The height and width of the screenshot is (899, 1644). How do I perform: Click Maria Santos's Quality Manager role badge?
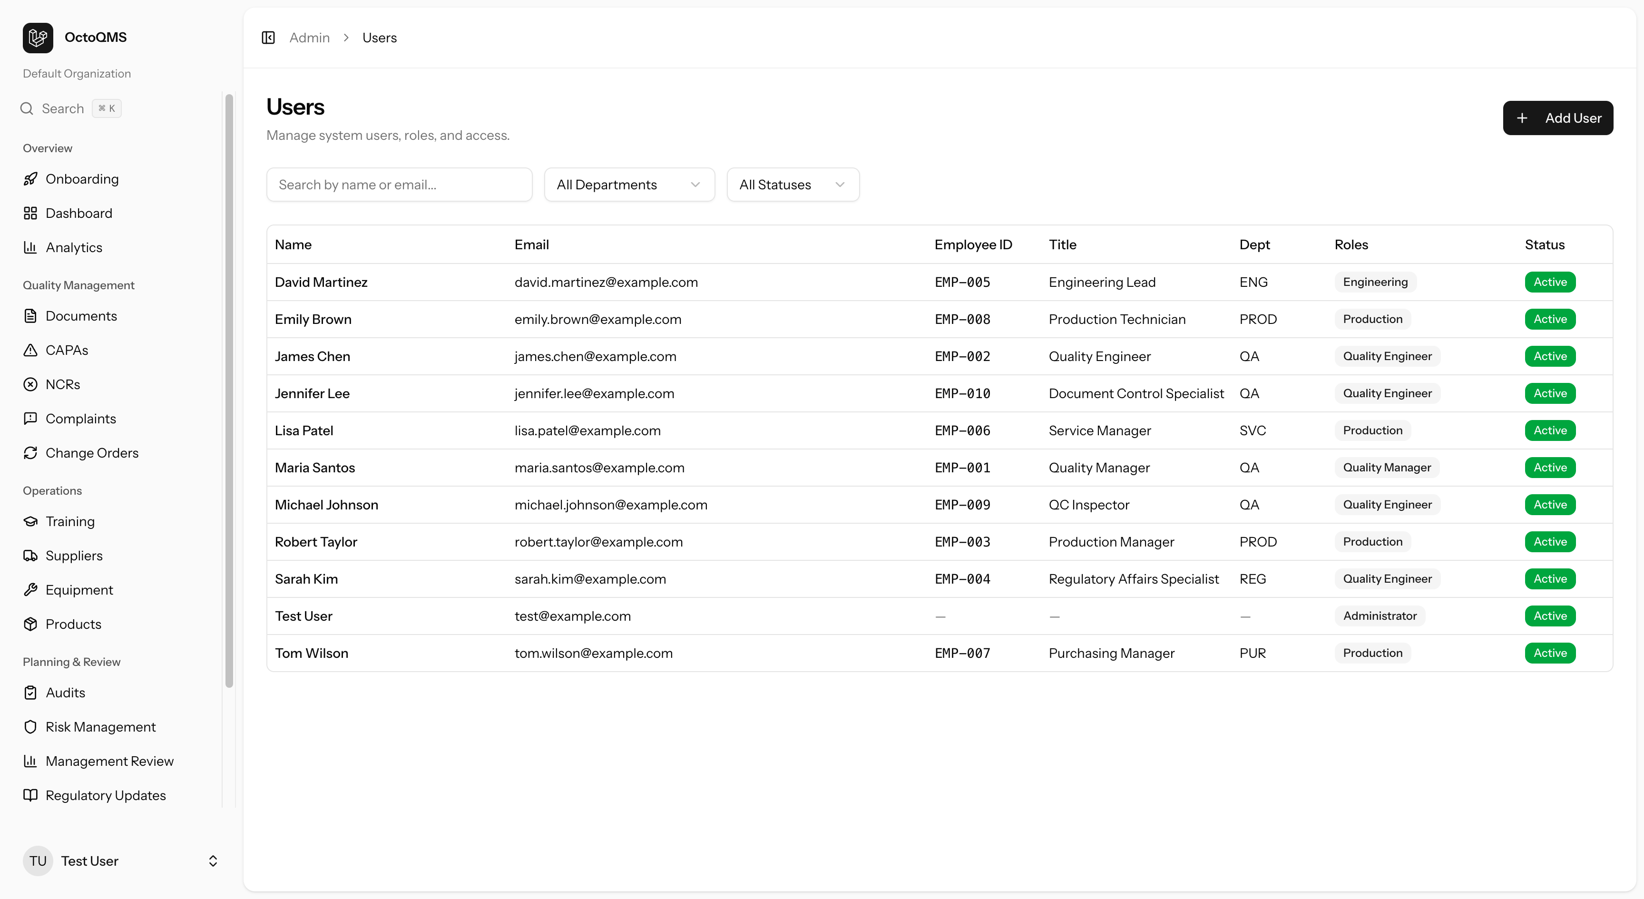[x=1387, y=467]
